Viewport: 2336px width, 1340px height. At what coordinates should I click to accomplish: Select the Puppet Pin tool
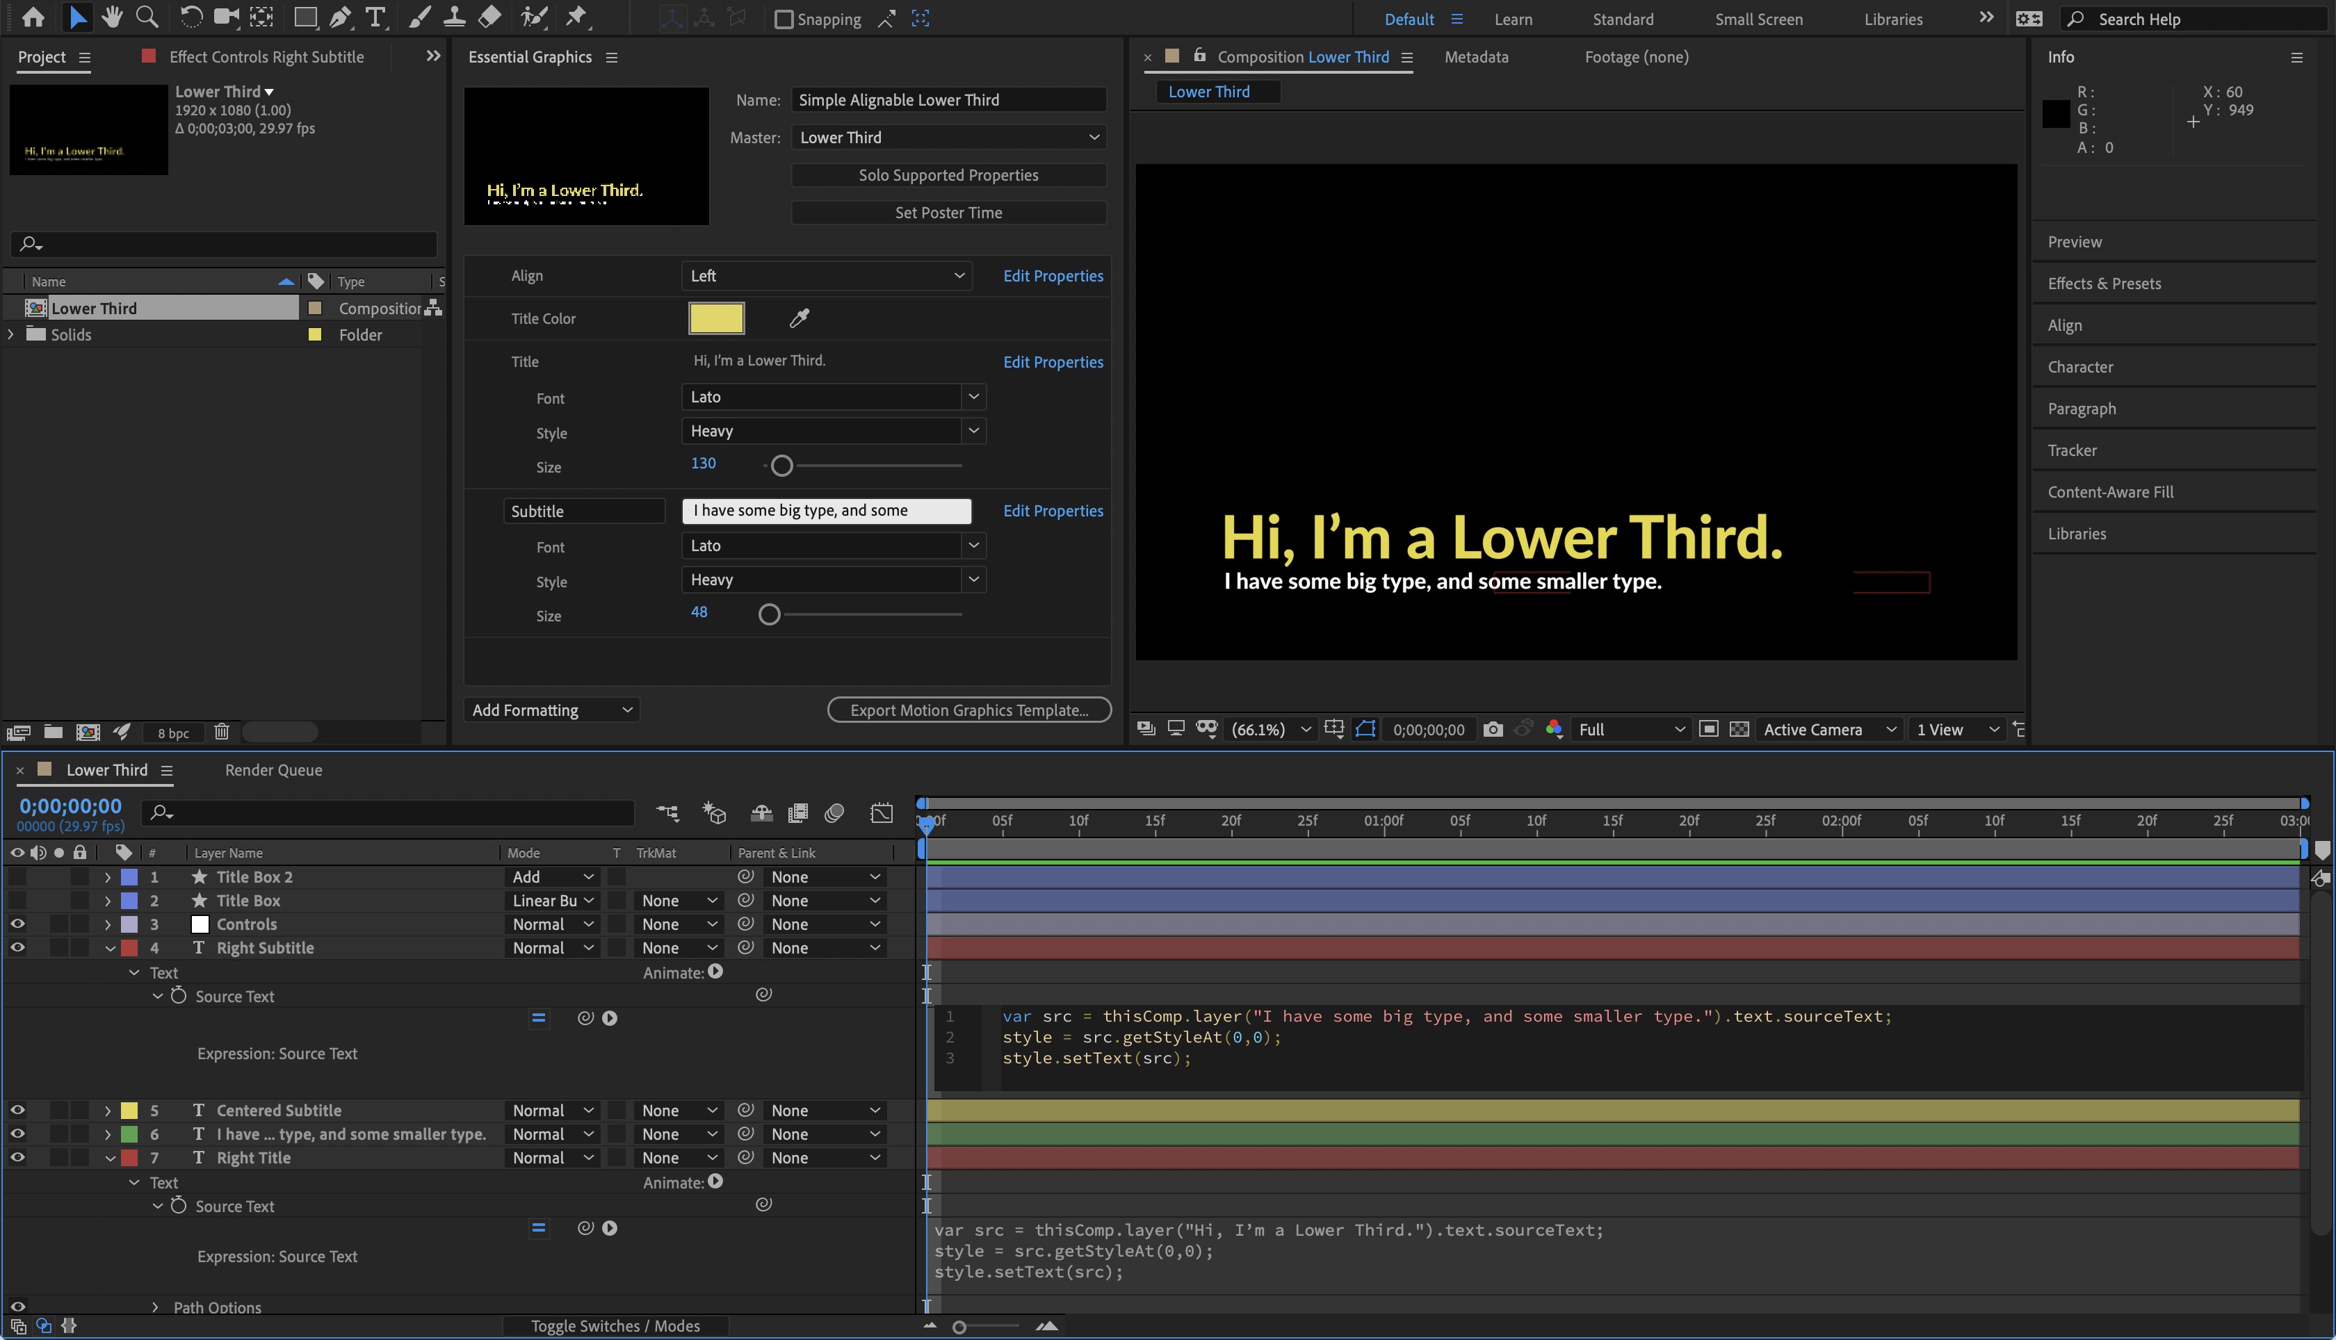[x=576, y=17]
